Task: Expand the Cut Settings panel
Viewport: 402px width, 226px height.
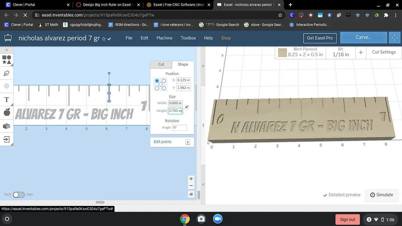Action: 384,52
